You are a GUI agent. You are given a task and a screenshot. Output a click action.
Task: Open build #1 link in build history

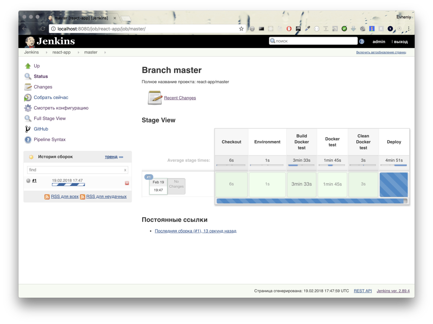34,181
